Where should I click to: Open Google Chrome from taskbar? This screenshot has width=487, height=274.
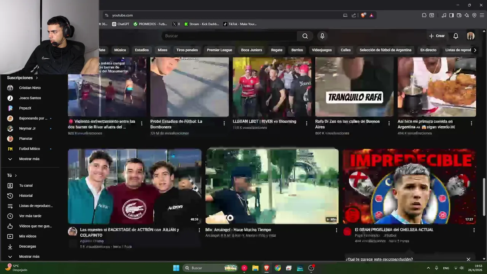[278, 268]
